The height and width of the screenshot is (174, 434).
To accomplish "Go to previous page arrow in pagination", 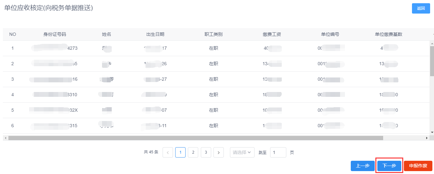I will [x=167, y=152].
